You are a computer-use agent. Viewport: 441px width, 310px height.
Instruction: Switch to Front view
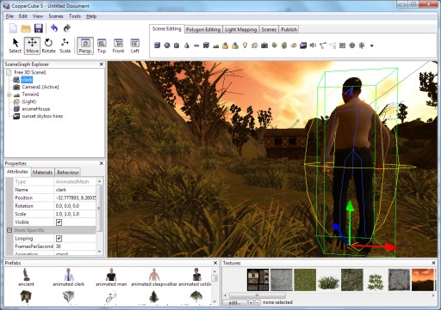118,46
